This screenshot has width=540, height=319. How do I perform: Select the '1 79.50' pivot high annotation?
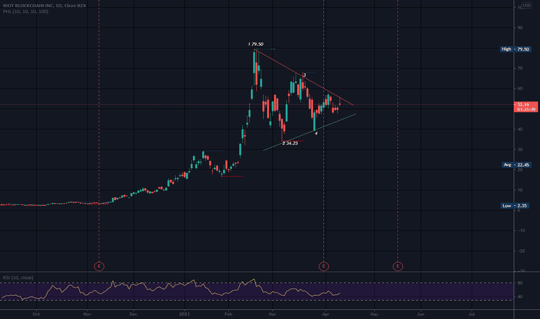[256, 44]
